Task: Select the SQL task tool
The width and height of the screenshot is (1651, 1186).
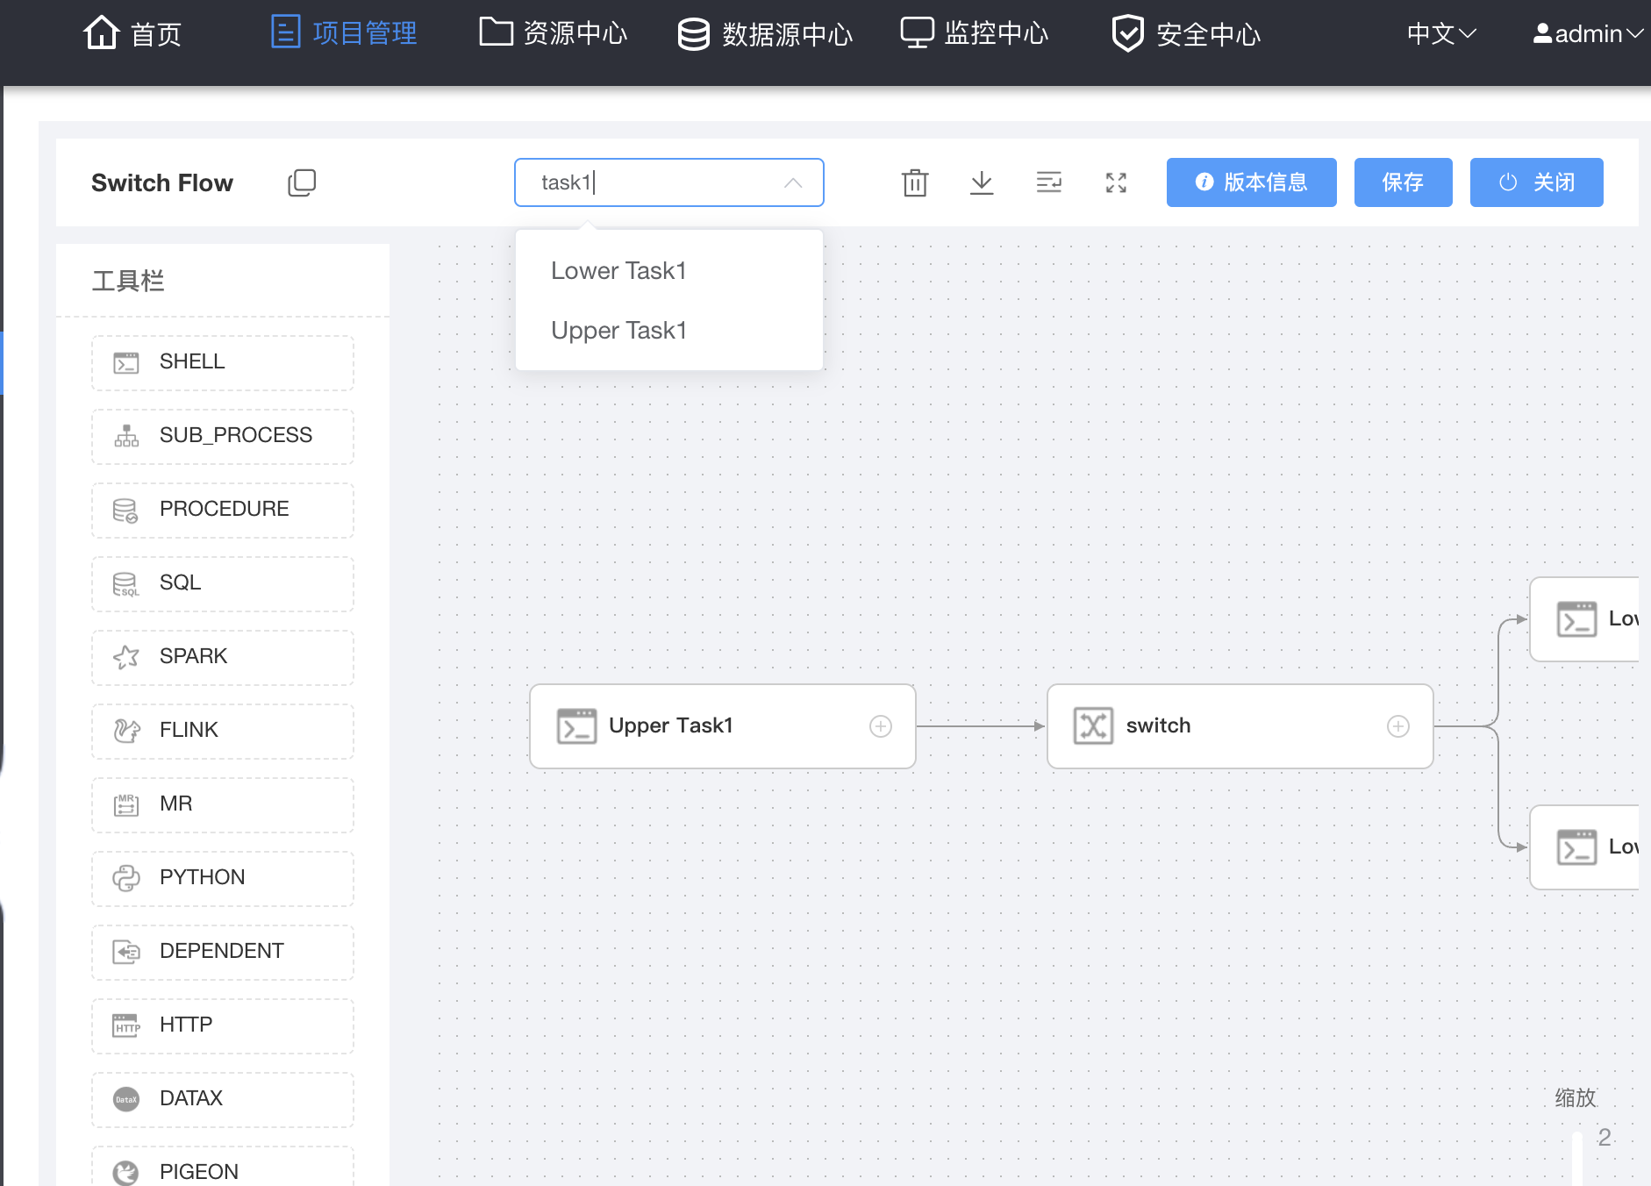Action: (223, 583)
